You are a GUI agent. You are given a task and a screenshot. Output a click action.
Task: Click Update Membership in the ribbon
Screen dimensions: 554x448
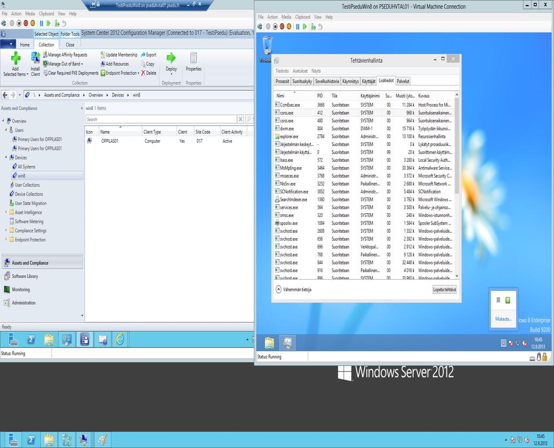(119, 55)
